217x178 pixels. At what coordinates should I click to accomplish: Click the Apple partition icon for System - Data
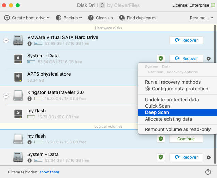tap(18, 59)
